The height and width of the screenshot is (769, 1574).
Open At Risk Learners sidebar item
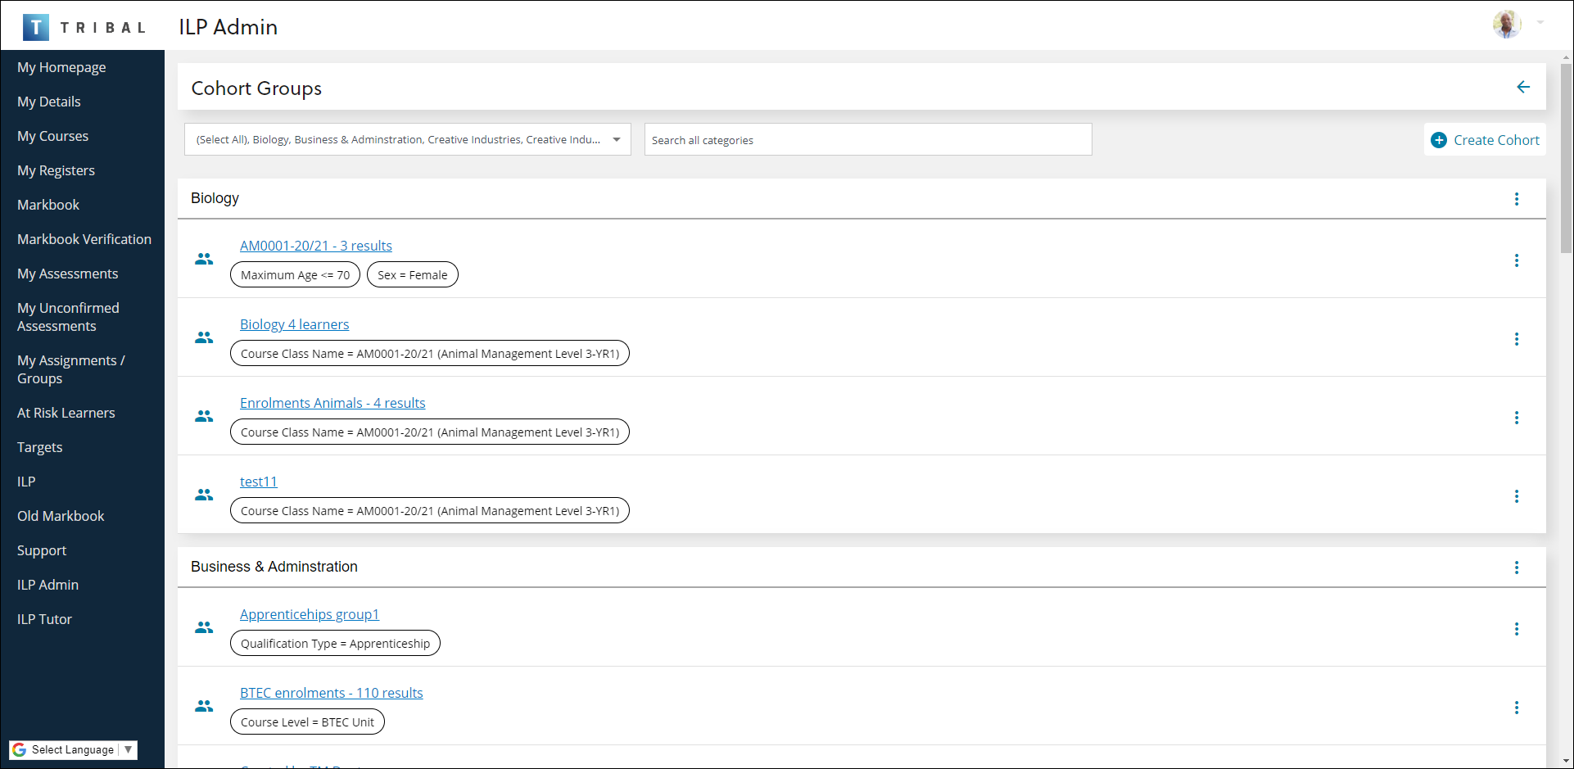(x=66, y=413)
